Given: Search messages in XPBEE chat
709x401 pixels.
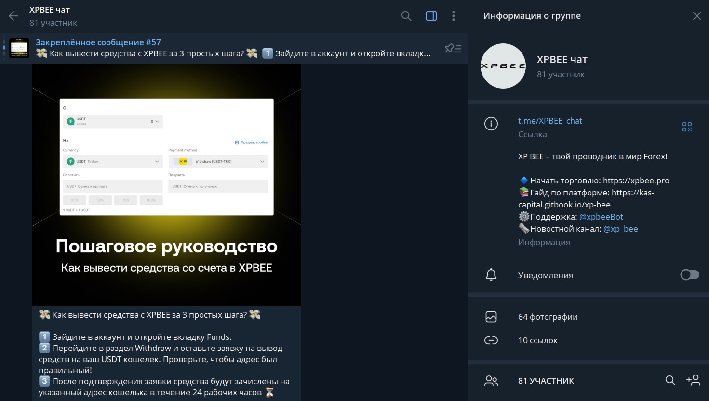Looking at the screenshot, I should click(x=406, y=16).
